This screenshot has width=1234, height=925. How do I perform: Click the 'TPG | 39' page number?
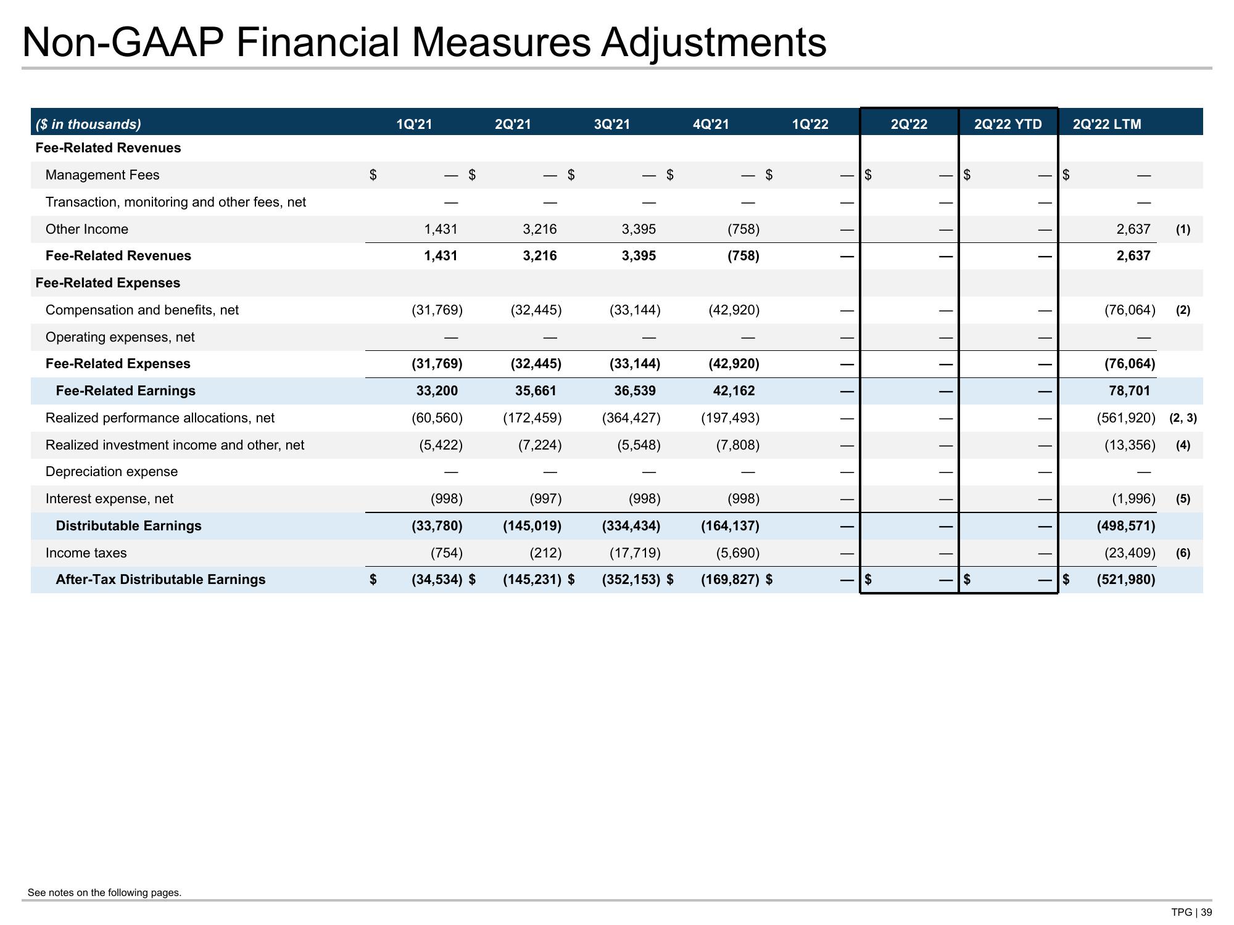tap(1192, 913)
